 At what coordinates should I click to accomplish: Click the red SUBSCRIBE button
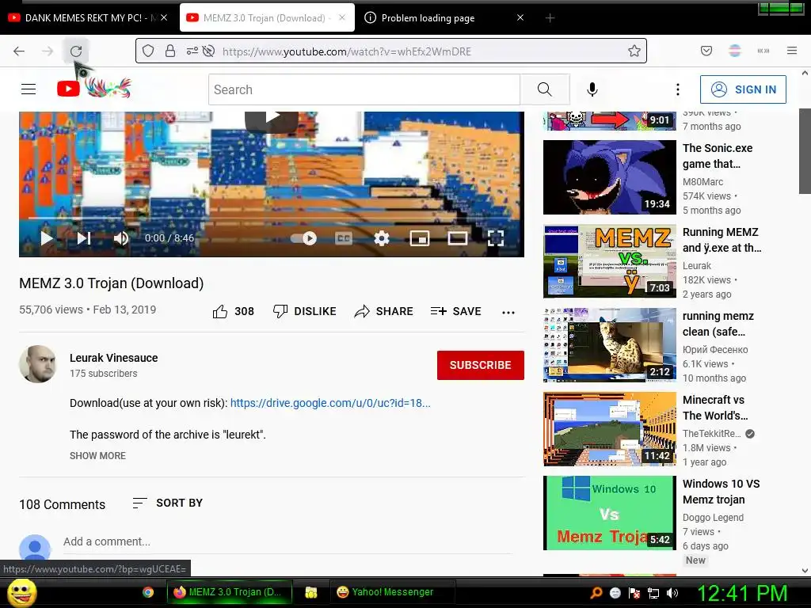tap(481, 365)
